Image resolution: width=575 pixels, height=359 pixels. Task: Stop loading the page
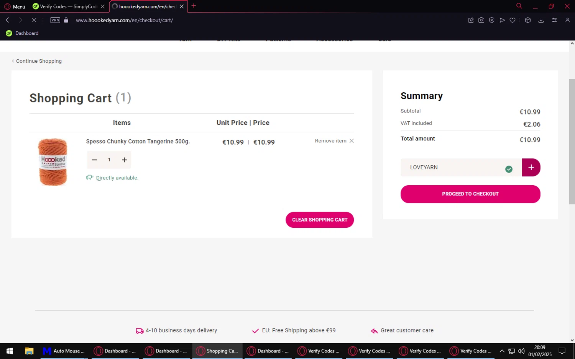tap(34, 20)
